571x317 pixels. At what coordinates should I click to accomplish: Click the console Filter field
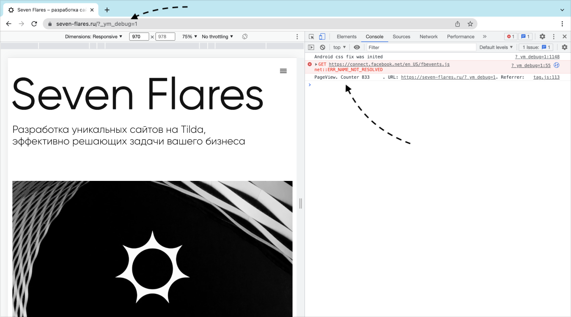421,47
